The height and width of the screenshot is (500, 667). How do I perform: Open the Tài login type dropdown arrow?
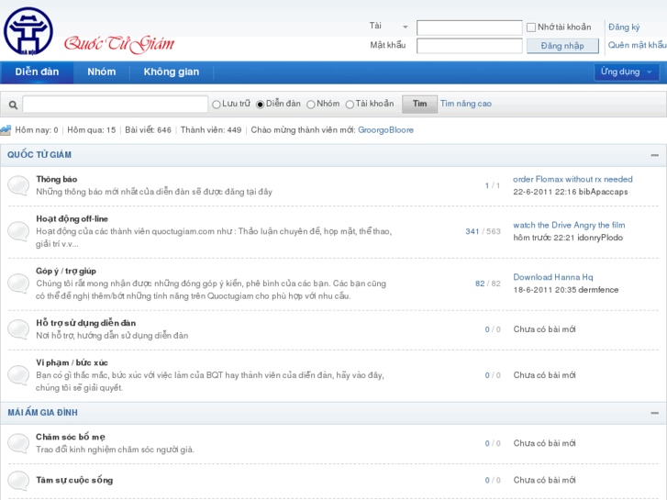click(x=405, y=28)
